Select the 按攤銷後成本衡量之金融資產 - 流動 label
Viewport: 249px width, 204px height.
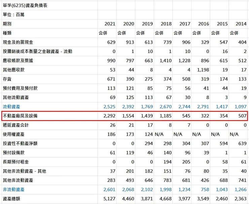click(37, 51)
